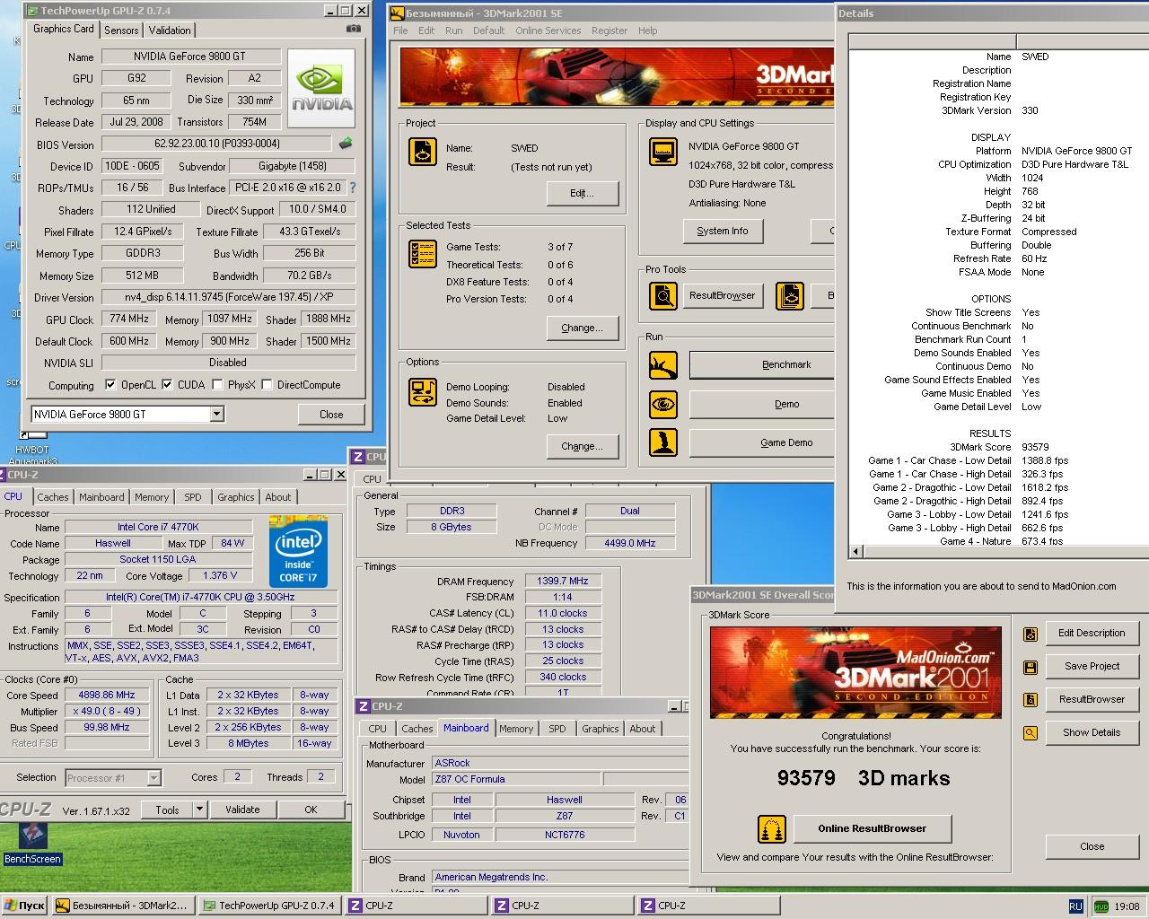Click the Edit... button in Project section

(583, 193)
